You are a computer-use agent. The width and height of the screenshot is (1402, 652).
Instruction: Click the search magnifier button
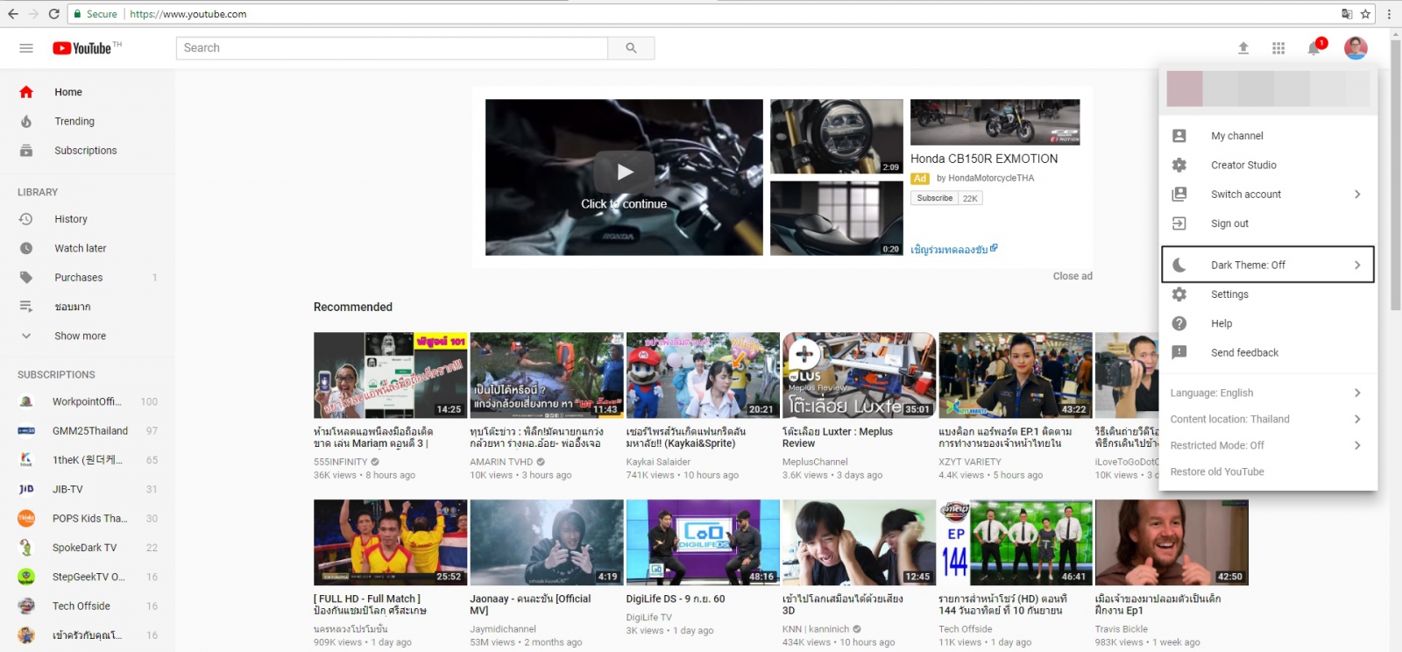coord(631,48)
